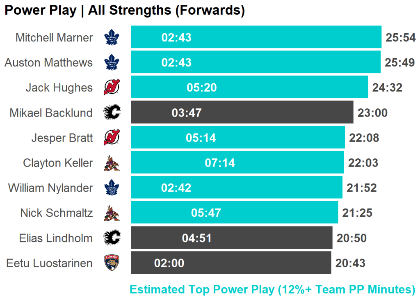Screen dimensions: 420x300
Task: Select the Mitchell Marner player name
Action: pos(54,38)
